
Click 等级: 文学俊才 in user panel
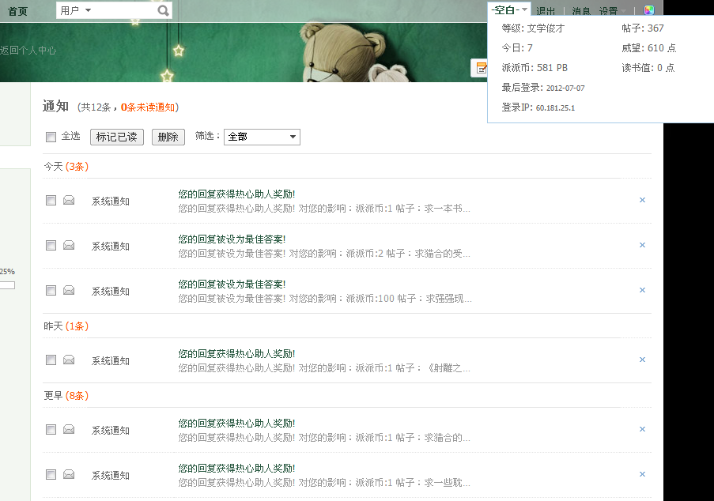click(533, 28)
